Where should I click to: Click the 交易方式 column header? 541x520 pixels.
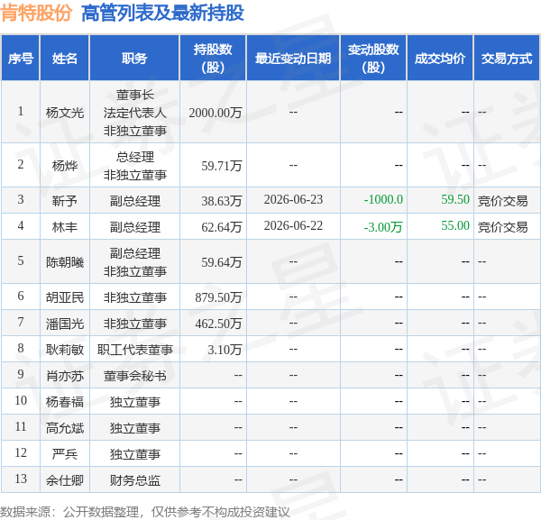point(507,58)
